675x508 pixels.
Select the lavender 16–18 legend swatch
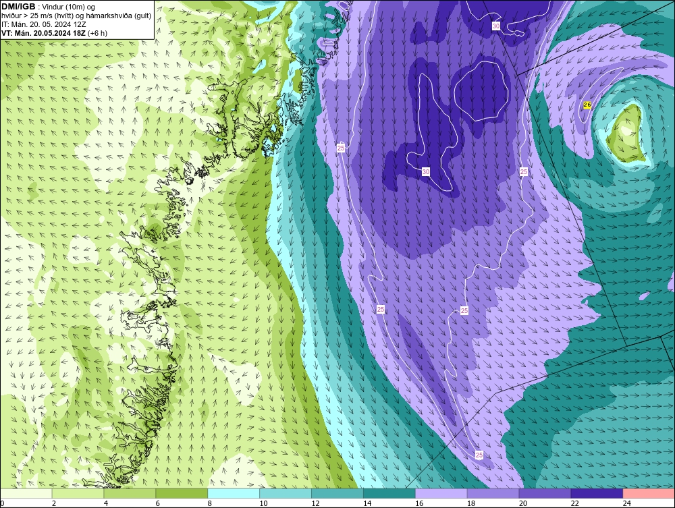pos(441,493)
